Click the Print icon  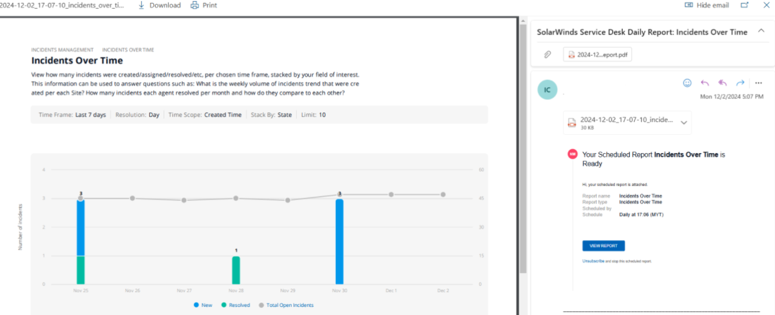195,5
